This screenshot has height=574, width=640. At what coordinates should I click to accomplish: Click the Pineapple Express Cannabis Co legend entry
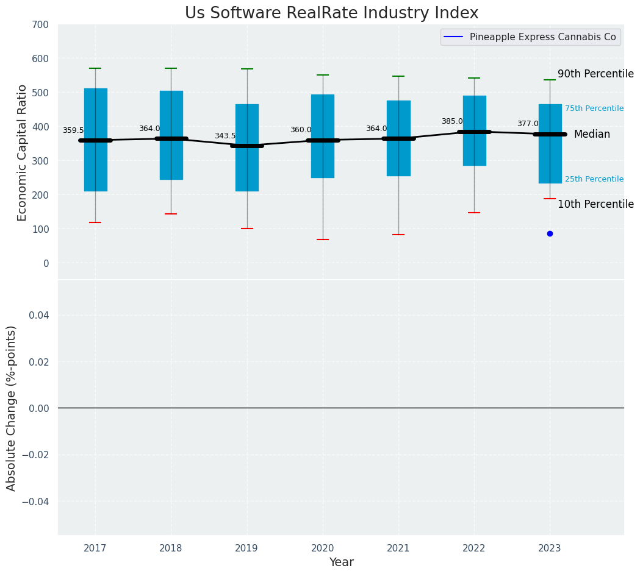(542, 37)
